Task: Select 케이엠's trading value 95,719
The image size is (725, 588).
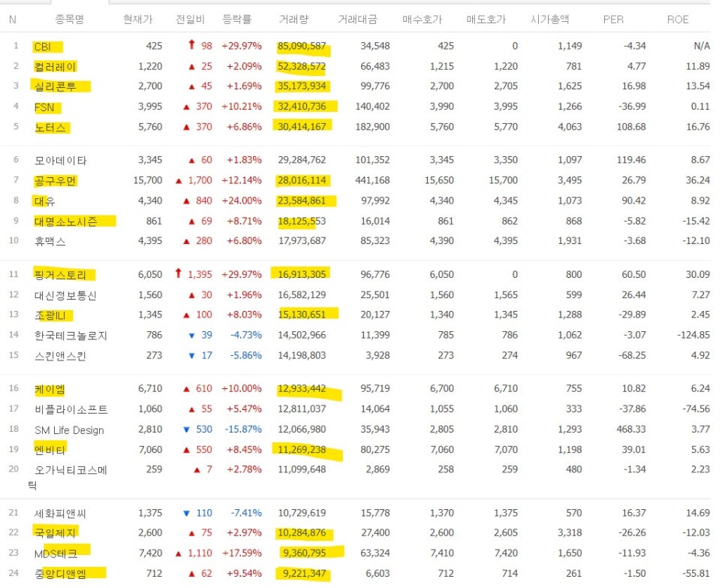Action: pos(375,388)
